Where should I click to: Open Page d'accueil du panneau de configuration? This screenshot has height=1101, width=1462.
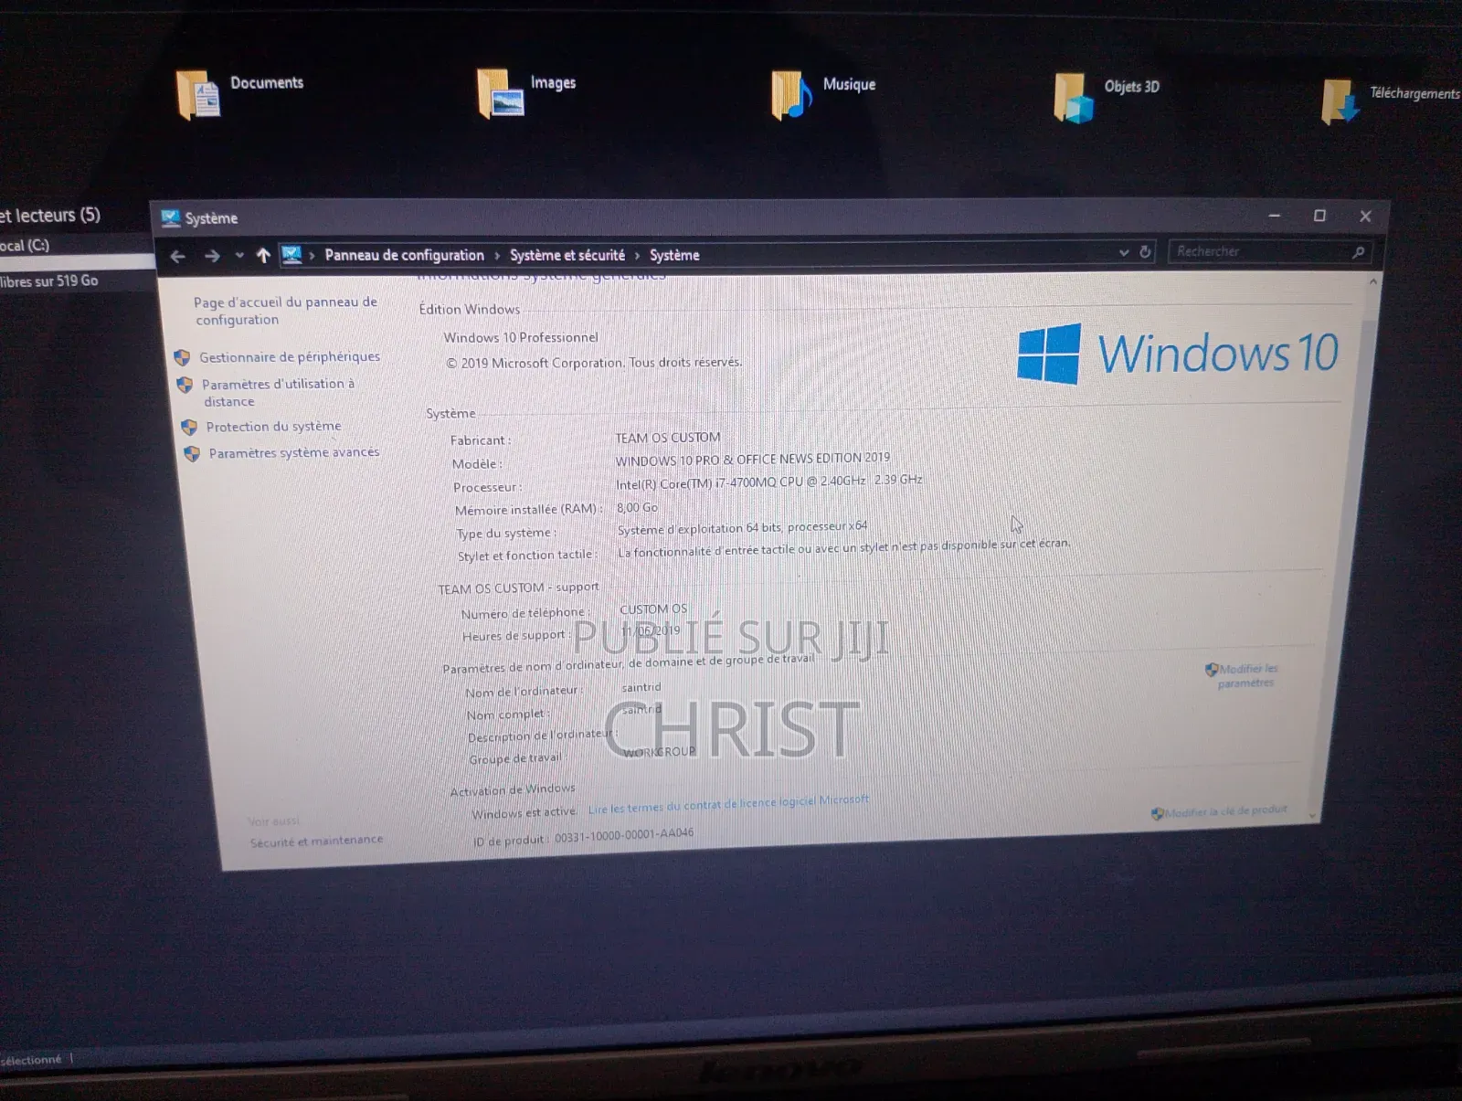click(x=285, y=311)
